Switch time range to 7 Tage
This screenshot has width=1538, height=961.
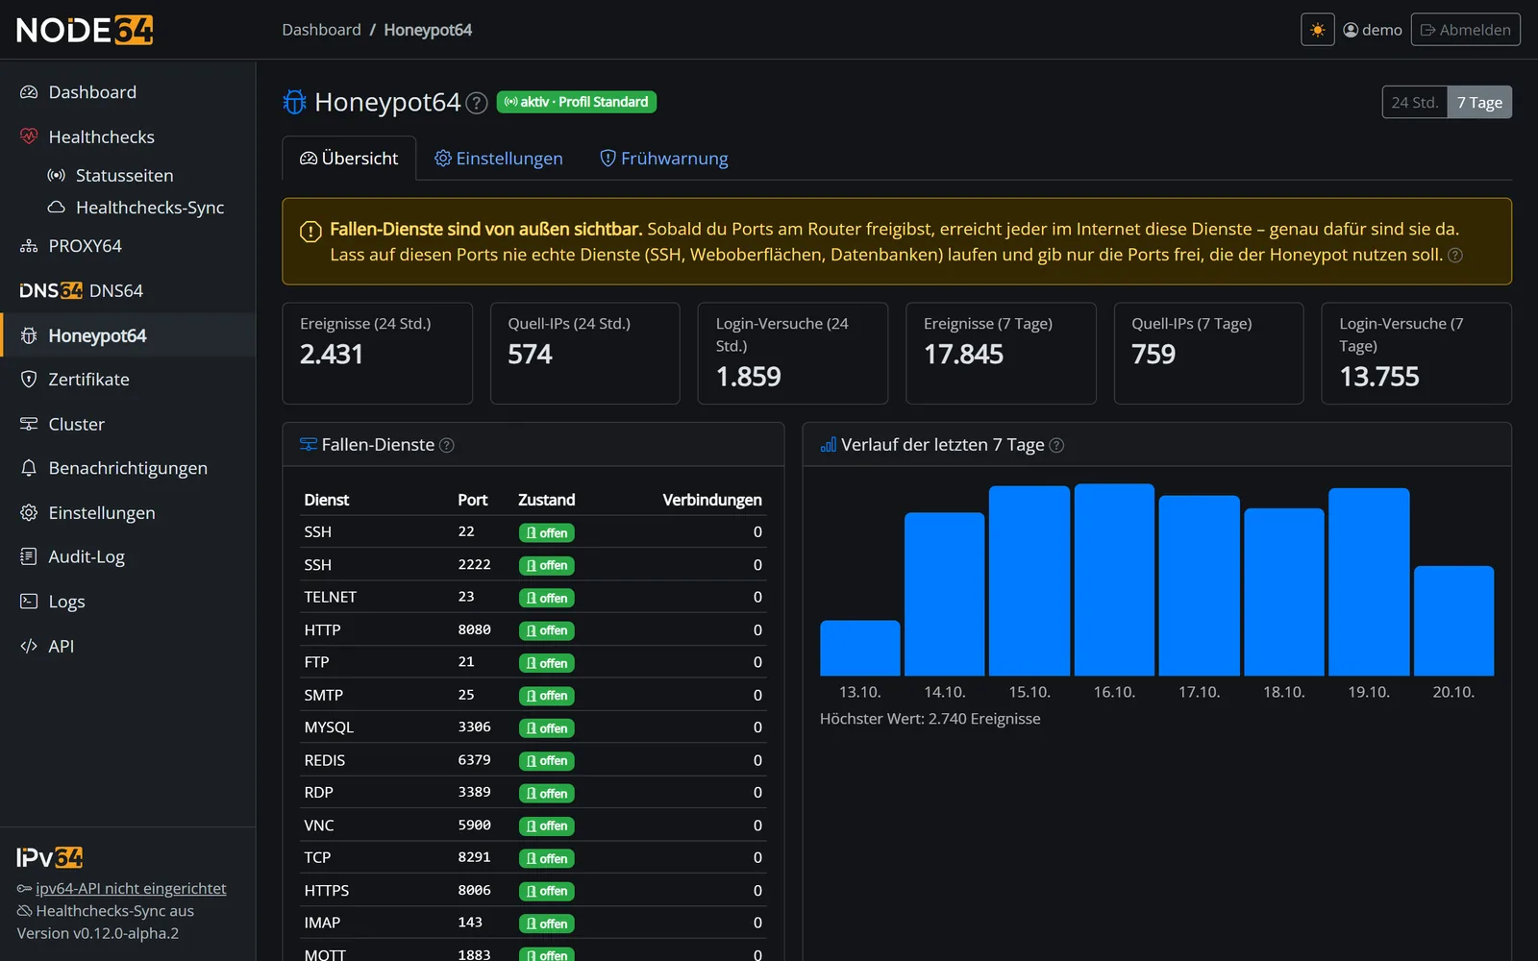(x=1478, y=102)
